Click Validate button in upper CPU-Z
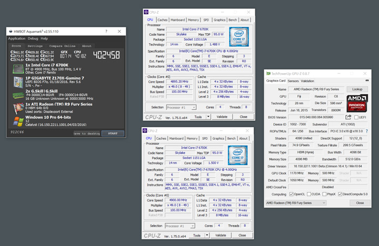 click(222, 117)
